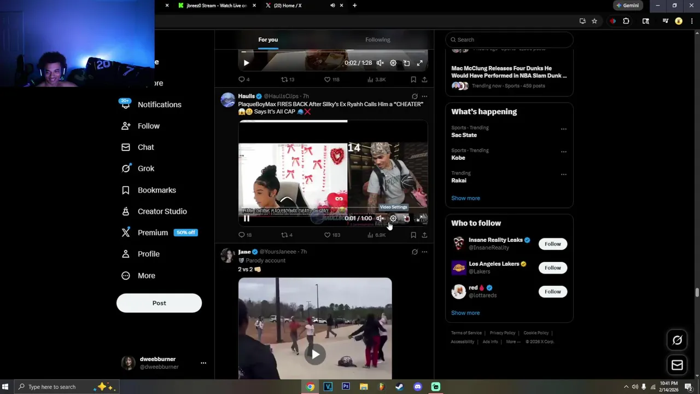Launch Grok from the sidebar

[x=138, y=169]
